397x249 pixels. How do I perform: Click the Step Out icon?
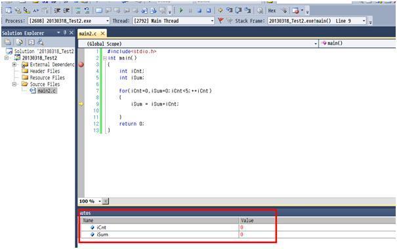pos(247,10)
